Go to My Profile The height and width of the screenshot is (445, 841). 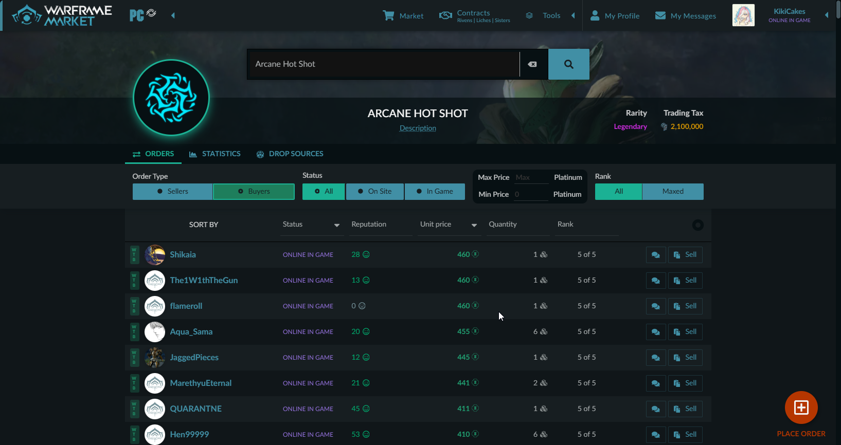(615, 15)
